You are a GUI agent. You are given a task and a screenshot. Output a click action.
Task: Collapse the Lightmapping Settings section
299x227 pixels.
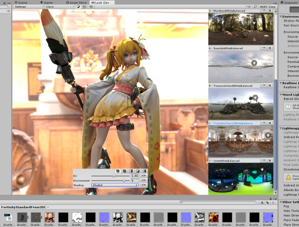pos(281,128)
